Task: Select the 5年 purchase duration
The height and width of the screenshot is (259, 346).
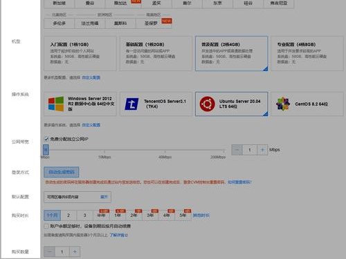Action: coord(183,215)
